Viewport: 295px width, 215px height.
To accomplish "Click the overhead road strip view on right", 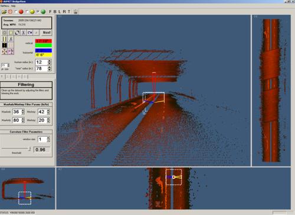I will [x=271, y=91].
